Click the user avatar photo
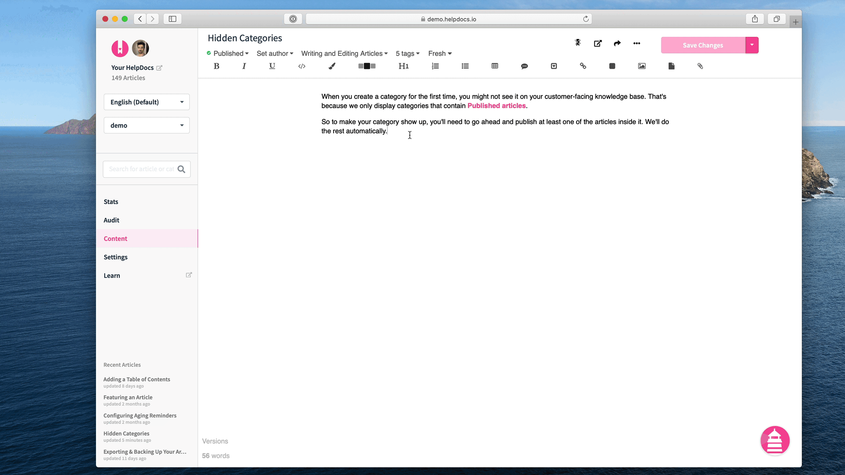The image size is (845, 475). (x=140, y=48)
